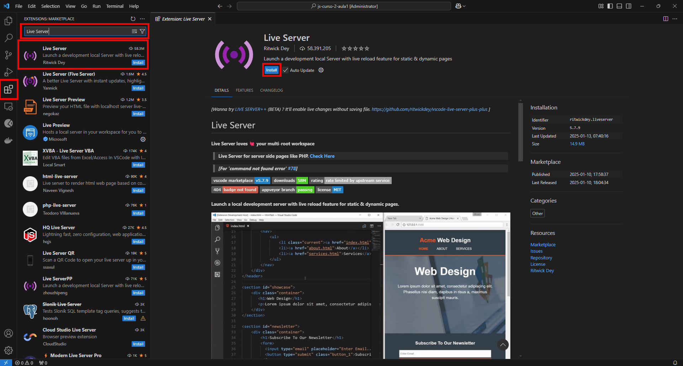Click the extension star rating
683x366 pixels.
pyautogui.click(x=355, y=48)
